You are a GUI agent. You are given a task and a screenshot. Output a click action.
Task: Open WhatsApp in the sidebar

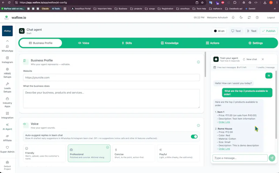pyautogui.click(x=7, y=48)
